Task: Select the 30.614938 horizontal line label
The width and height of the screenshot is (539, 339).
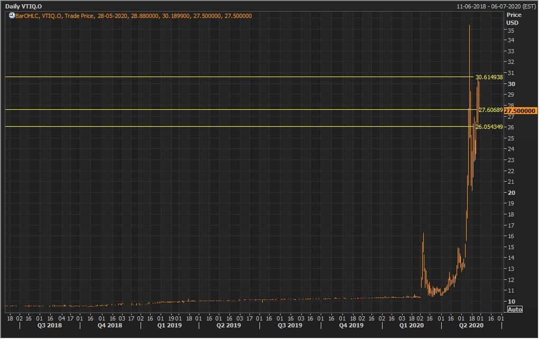Action: 489,77
